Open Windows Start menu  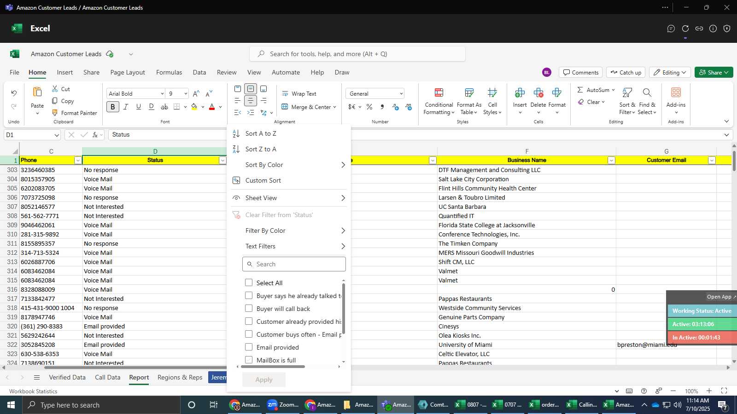click(x=11, y=405)
